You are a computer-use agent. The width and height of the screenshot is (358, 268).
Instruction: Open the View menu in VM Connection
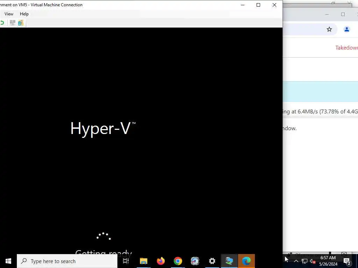tap(9, 14)
